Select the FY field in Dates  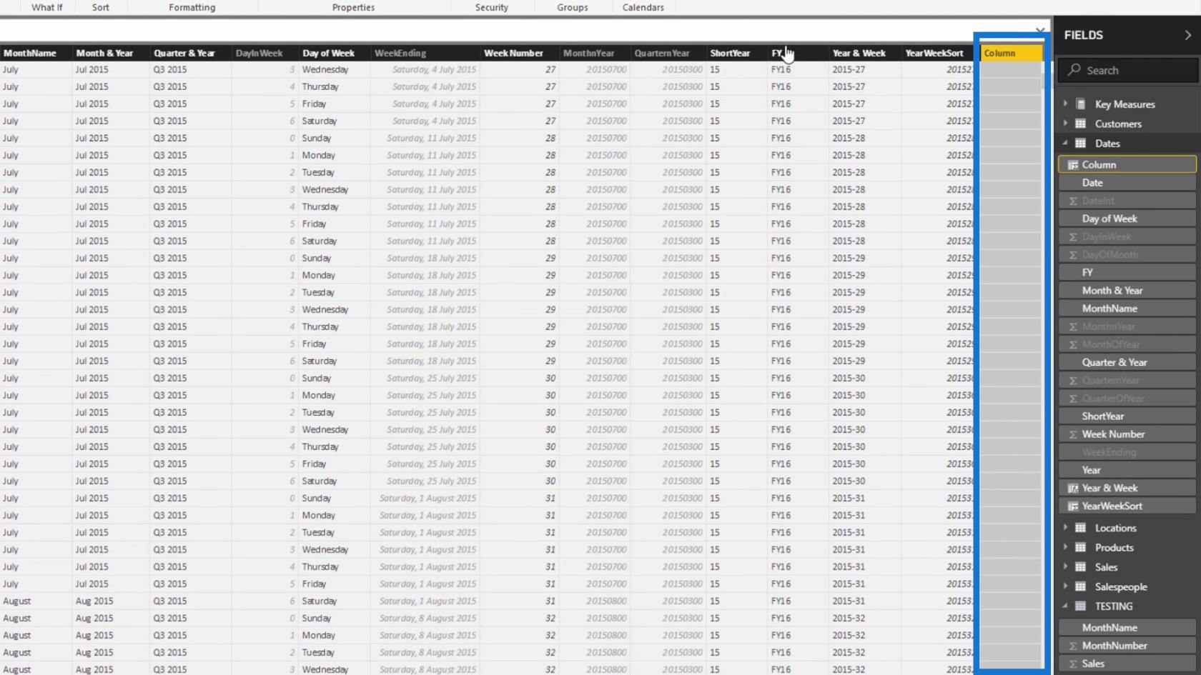[x=1127, y=272]
